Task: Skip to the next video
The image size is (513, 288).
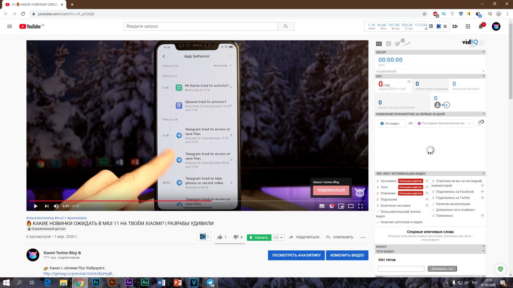Action: pyautogui.click(x=46, y=206)
